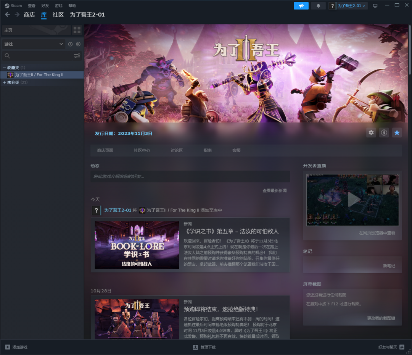412x355 pixels.
Task: Click the vertical scrollbar of the game page
Action: pyautogui.click(x=410, y=50)
